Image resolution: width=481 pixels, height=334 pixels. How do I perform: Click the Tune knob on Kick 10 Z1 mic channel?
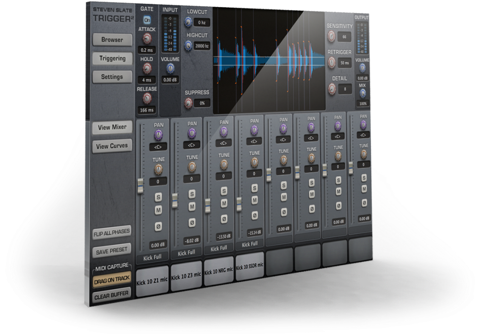(x=158, y=169)
